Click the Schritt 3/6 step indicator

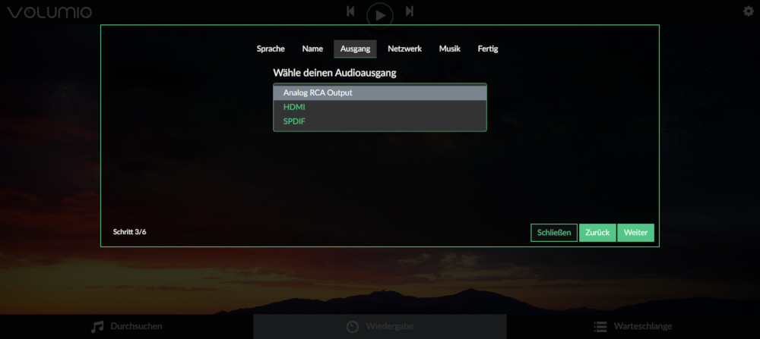(x=129, y=232)
